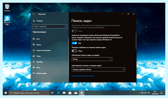This screenshot has height=98, width=168.
Task: Open the Mail app on the taskbar
Action: pos(76,93)
